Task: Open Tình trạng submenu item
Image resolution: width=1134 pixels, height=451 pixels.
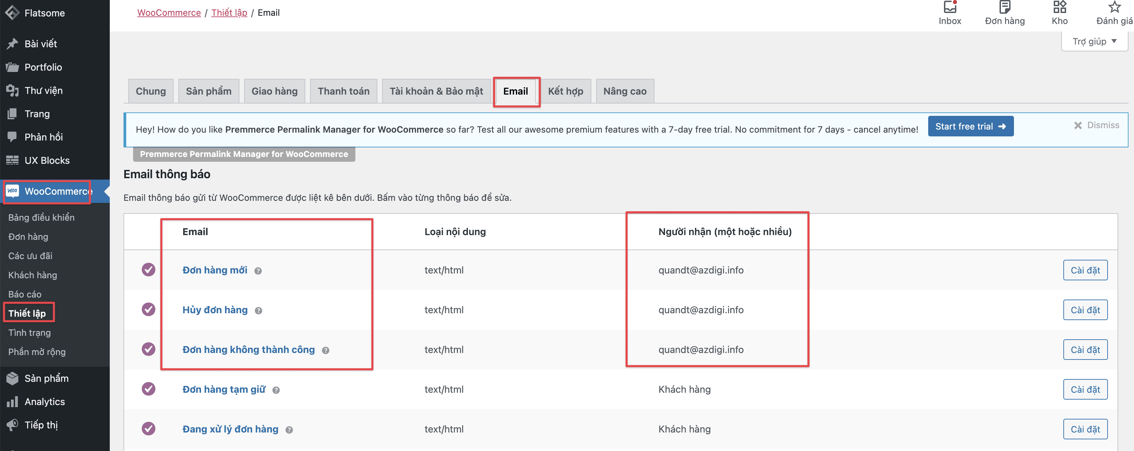Action: pyautogui.click(x=29, y=333)
